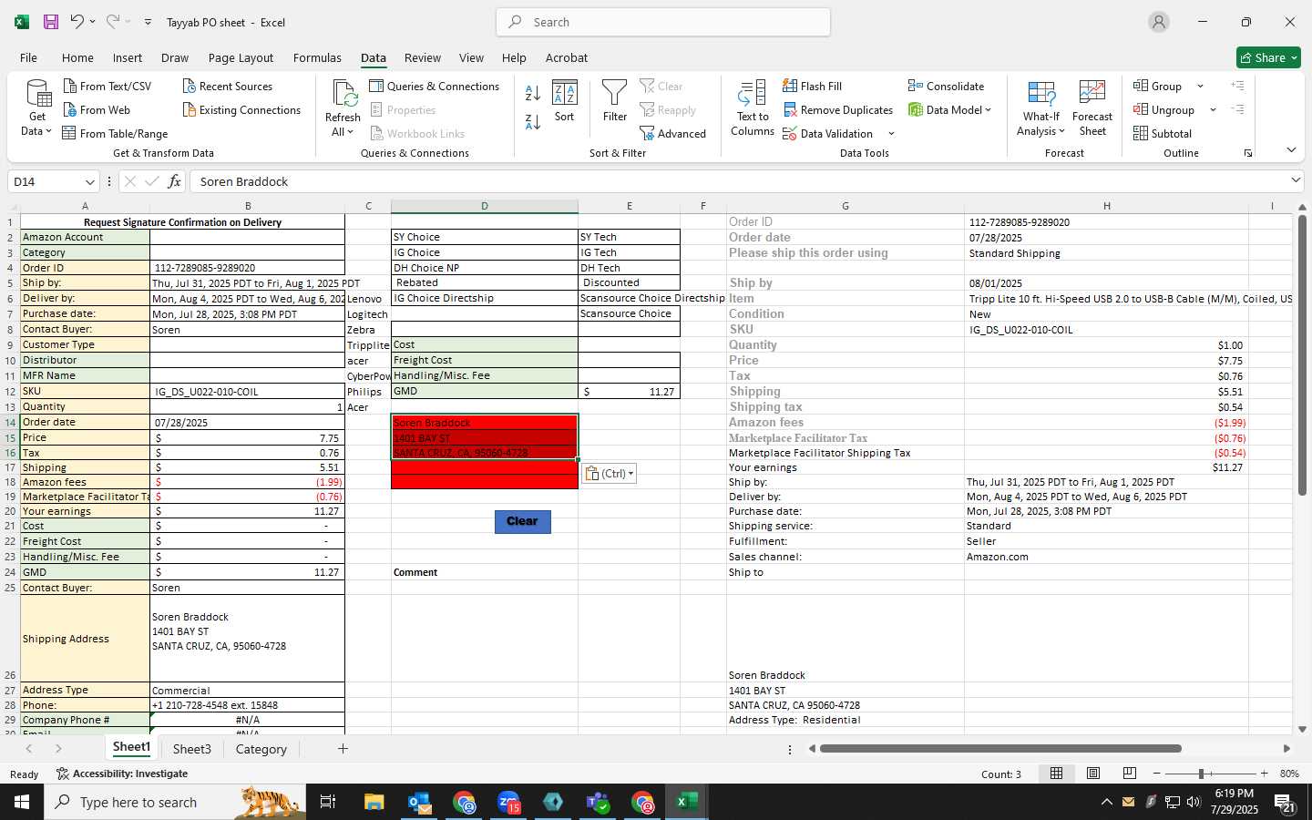Open Group dropdown arrow
Image resolution: width=1312 pixels, height=820 pixels.
[1200, 87]
